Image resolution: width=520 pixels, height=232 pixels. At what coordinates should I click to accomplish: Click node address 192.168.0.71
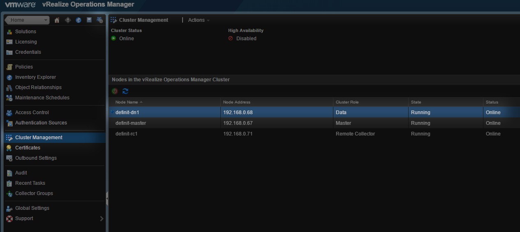(238, 134)
